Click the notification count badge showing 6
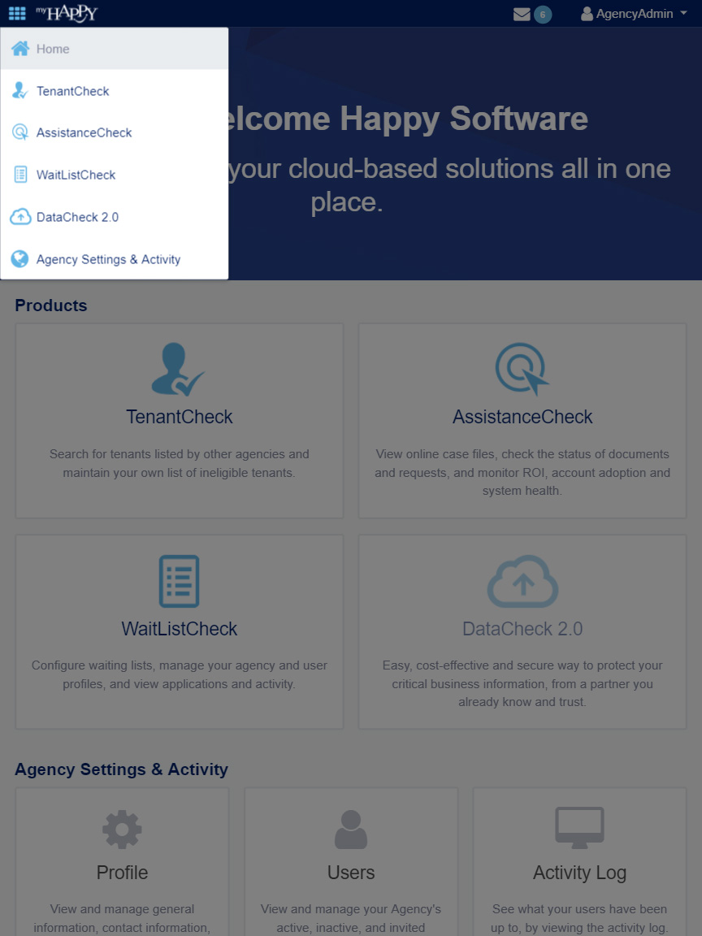702x936 pixels. click(x=543, y=14)
